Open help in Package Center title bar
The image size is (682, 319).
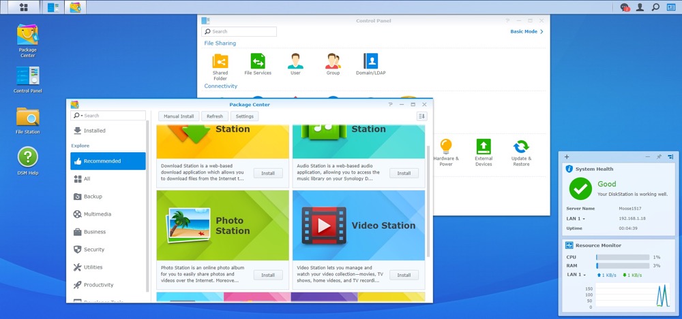[x=390, y=105]
